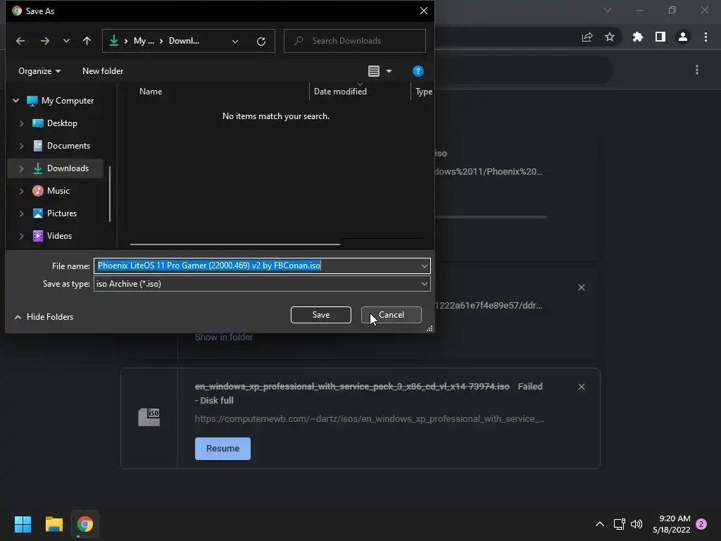Expand address bar history dropdown

[235, 42]
